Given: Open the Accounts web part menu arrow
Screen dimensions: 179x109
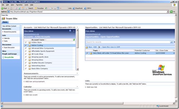Looking at the screenshot, I should 77,27.
